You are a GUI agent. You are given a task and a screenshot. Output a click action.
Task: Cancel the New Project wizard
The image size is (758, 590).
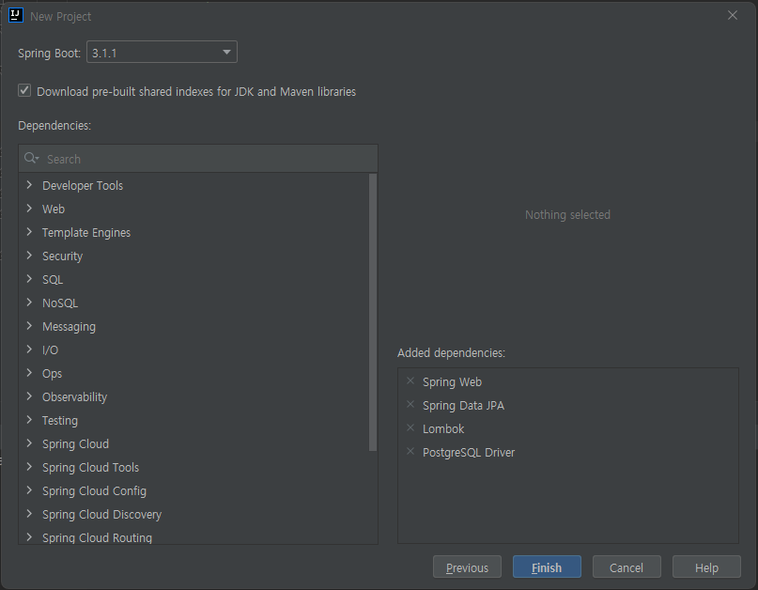[x=627, y=567]
